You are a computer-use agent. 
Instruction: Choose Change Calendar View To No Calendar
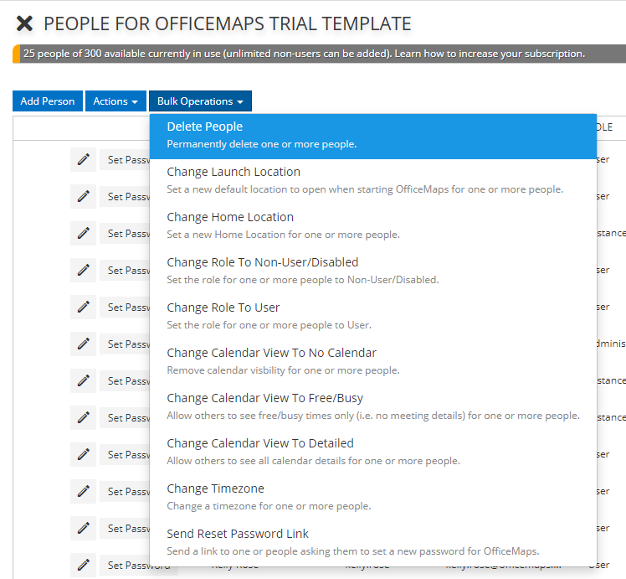pyautogui.click(x=373, y=361)
